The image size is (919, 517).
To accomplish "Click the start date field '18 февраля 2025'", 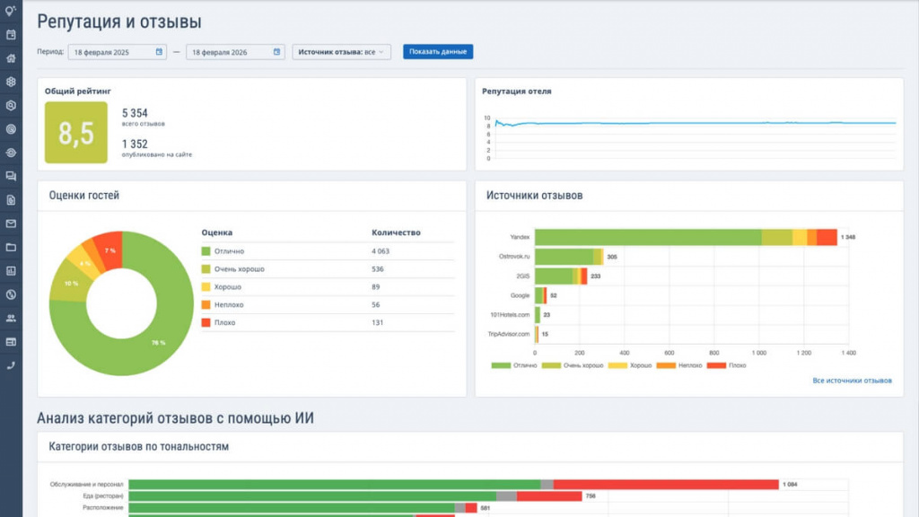I will pos(118,51).
